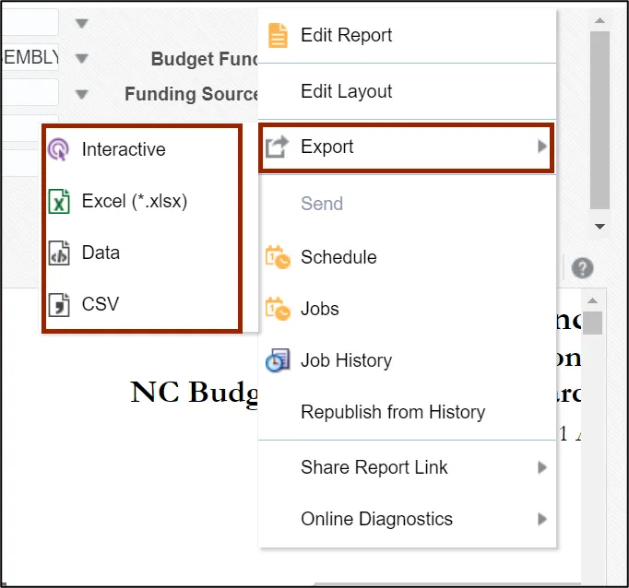Screen dimensions: 629x588
Task: Click the Job History clock icon
Action: click(277, 360)
